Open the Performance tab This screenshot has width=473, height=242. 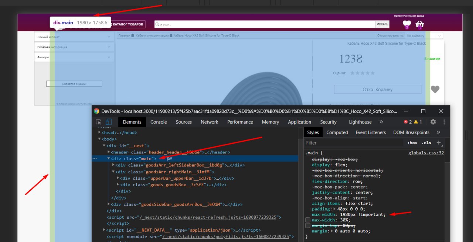[x=240, y=122]
